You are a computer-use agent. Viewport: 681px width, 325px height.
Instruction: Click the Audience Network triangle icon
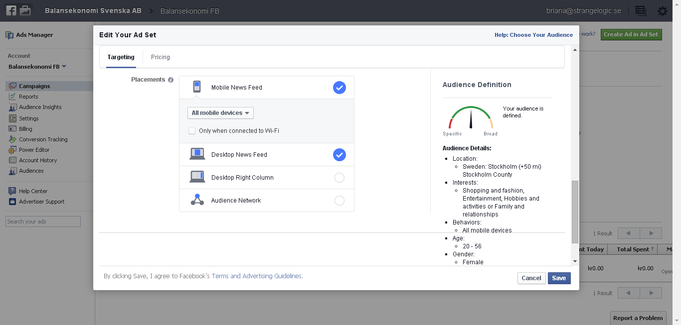coord(197,200)
